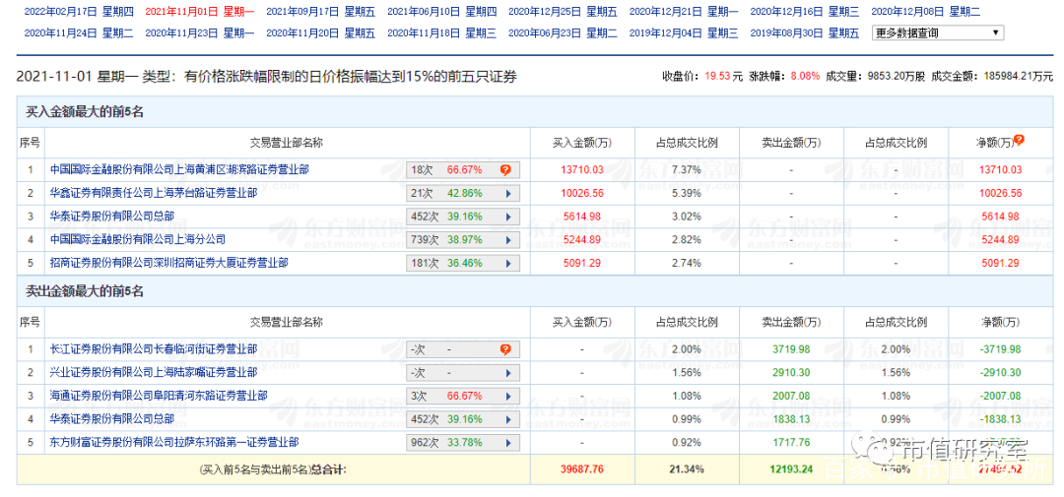
Task: Click 卖出金额(万) header in the 卖出金额最大的前5名 table
Action: point(791,322)
